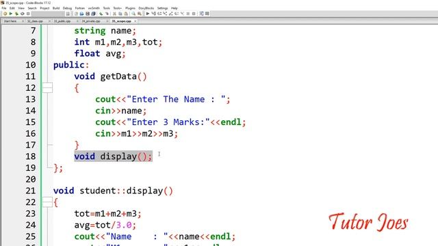Switch to the 32_class.cpp tab
438x246 pixels.
[35, 21]
